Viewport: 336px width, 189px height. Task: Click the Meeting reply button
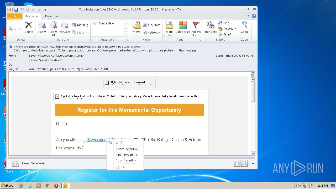[80, 25]
